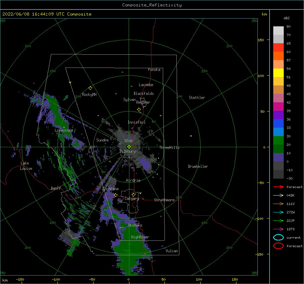Screen dimensions: 304x284
Task: Click the red forecast arrow in legend
Action: click(x=278, y=187)
